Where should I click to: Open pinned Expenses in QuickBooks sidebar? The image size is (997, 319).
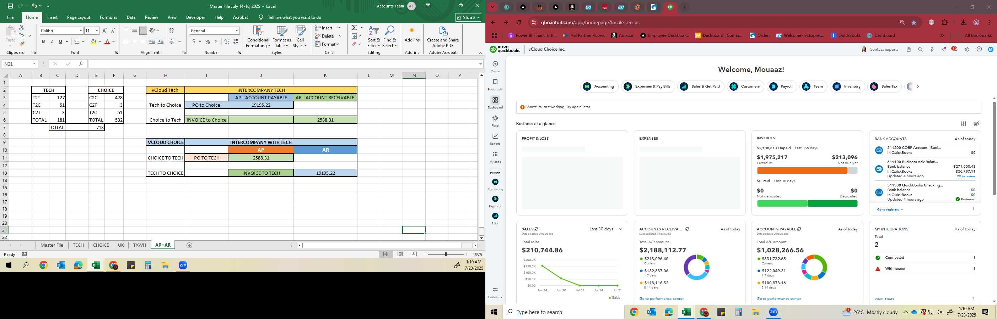click(495, 202)
